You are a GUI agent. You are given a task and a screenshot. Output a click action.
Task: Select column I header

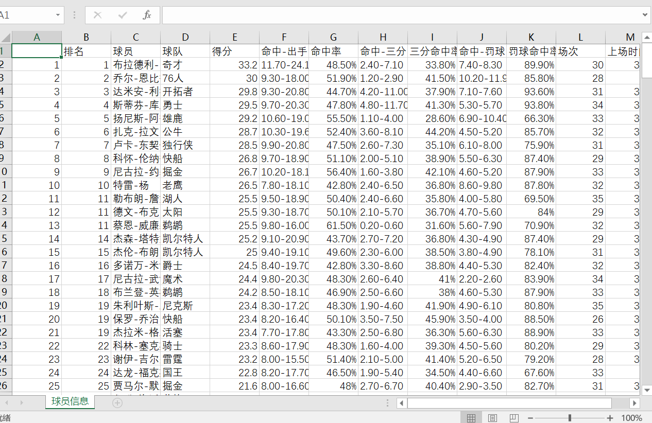pos(432,37)
